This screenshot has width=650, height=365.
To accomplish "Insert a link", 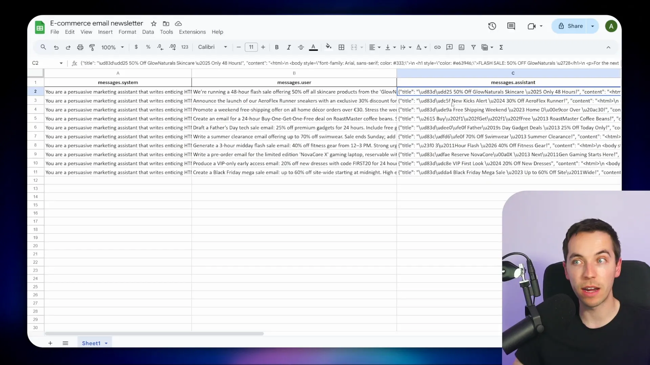I will (437, 47).
